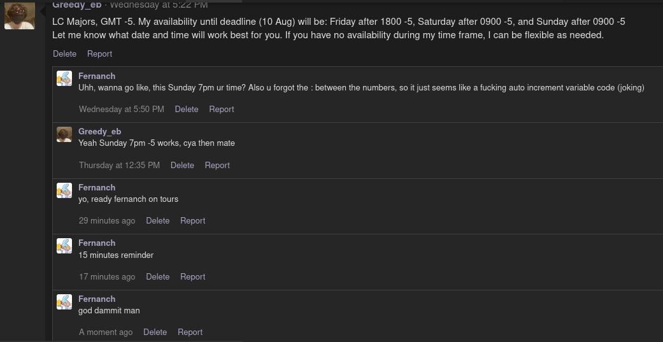
Task: Report the comment posted 17 minutes ago
Action: click(192, 276)
